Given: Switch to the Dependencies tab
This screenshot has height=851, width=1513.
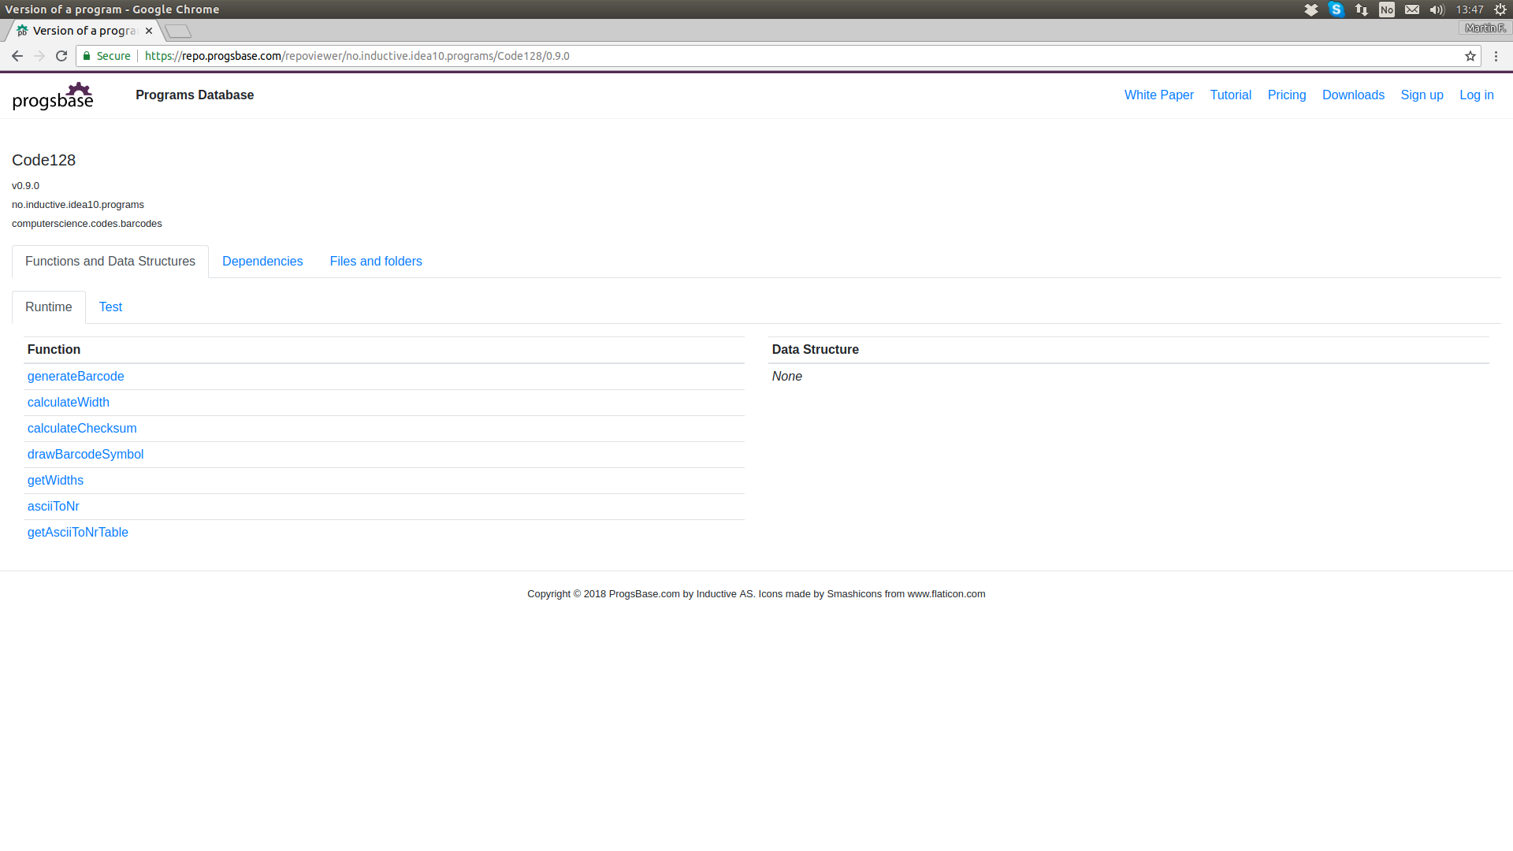Looking at the screenshot, I should coord(262,261).
